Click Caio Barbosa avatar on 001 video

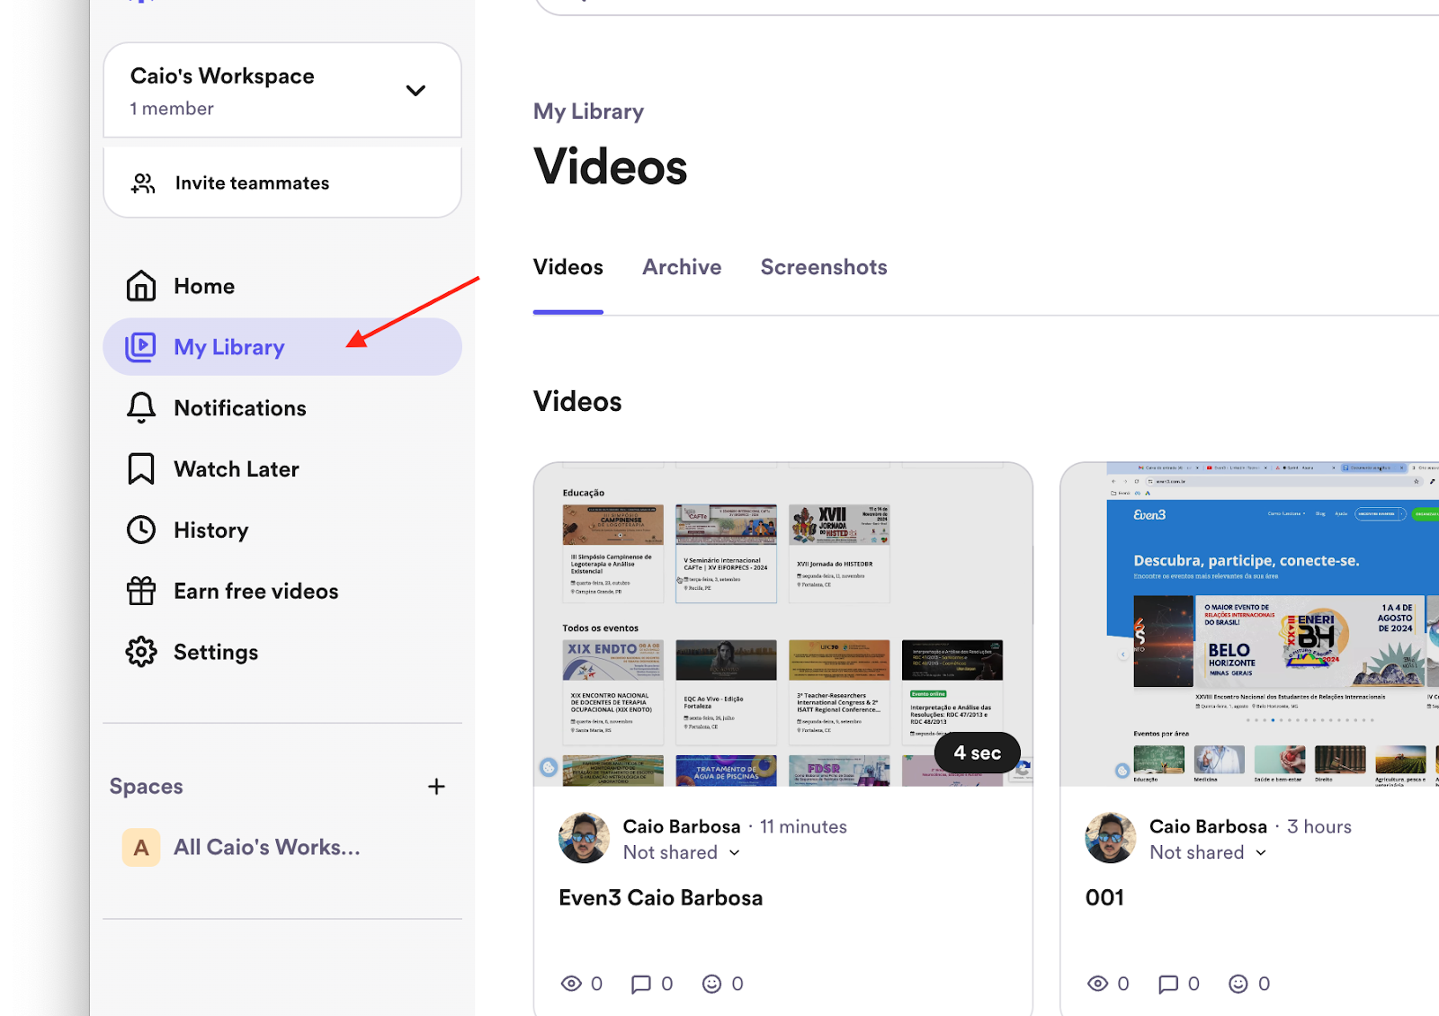(1111, 838)
